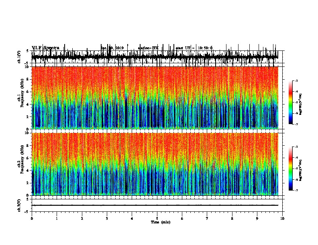
Task: Click the '6' kHz tick on ch.1 spectrogram
Action: (28, 92)
